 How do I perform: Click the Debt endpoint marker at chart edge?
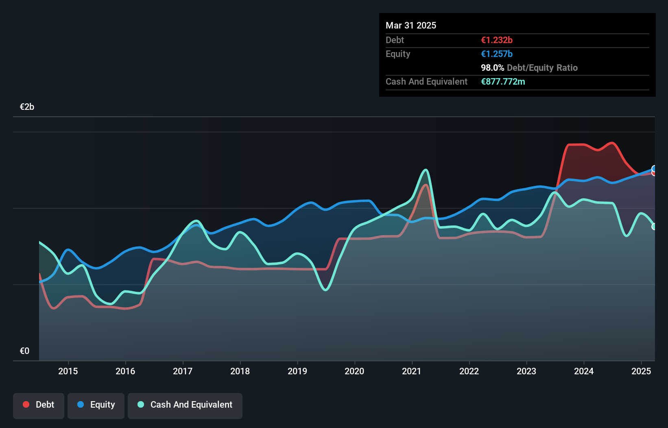(x=654, y=173)
